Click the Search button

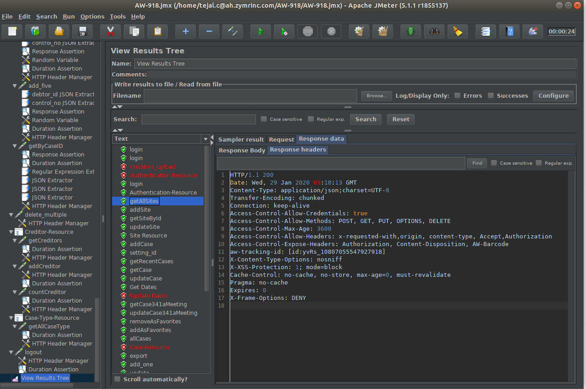coord(366,119)
